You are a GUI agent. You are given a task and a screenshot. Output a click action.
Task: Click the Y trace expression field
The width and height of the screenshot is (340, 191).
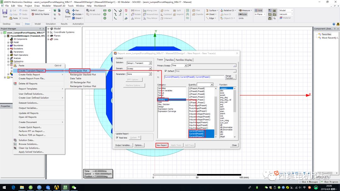194,77
